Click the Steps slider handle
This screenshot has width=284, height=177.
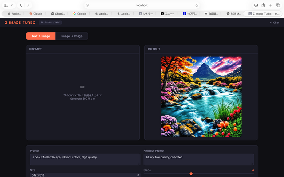coord(191,173)
